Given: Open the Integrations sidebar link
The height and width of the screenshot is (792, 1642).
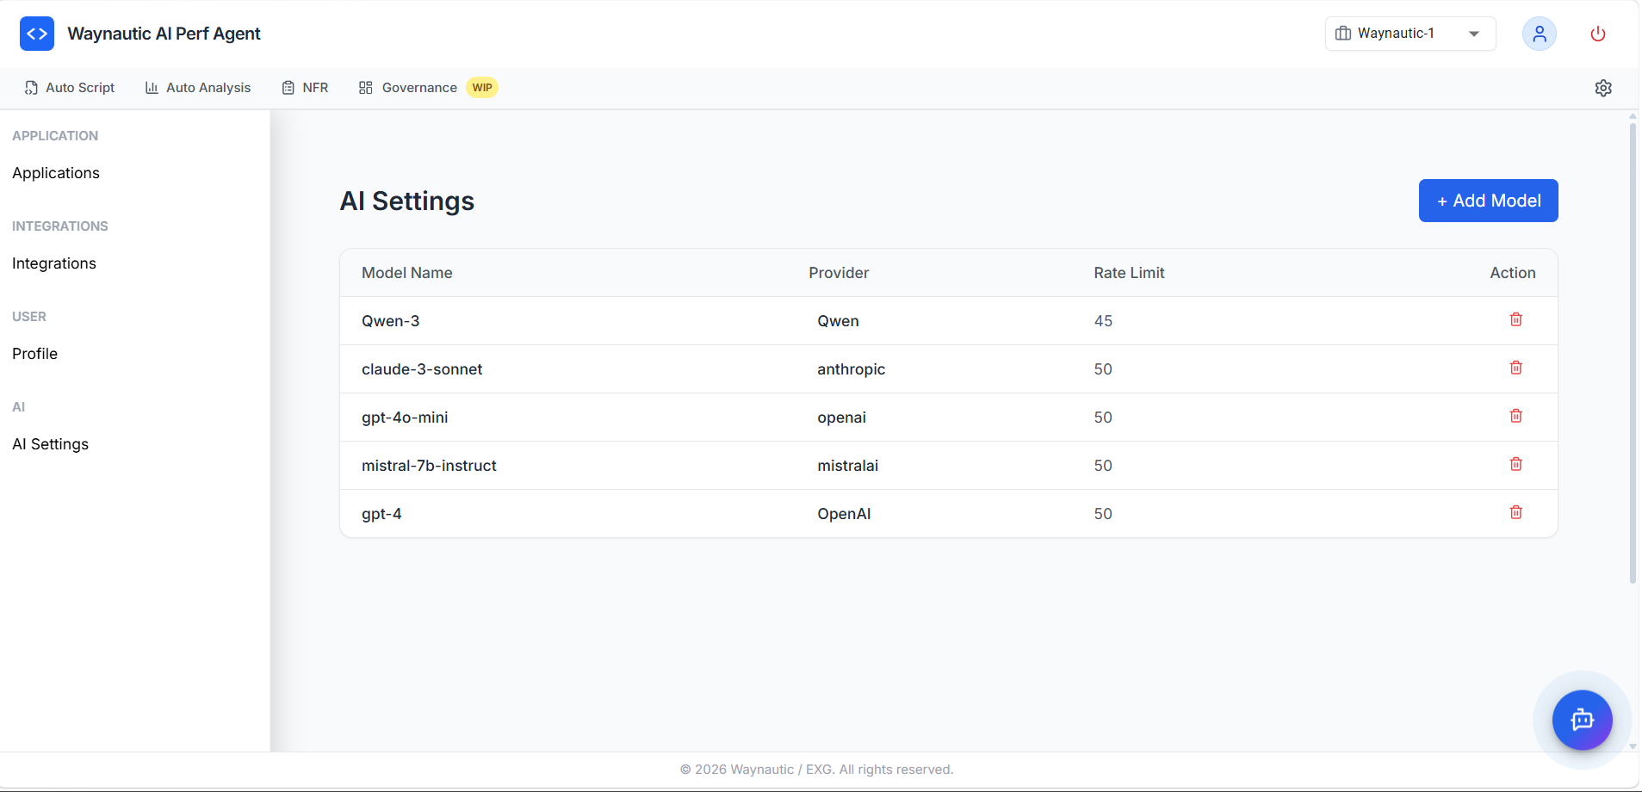Looking at the screenshot, I should [x=53, y=263].
